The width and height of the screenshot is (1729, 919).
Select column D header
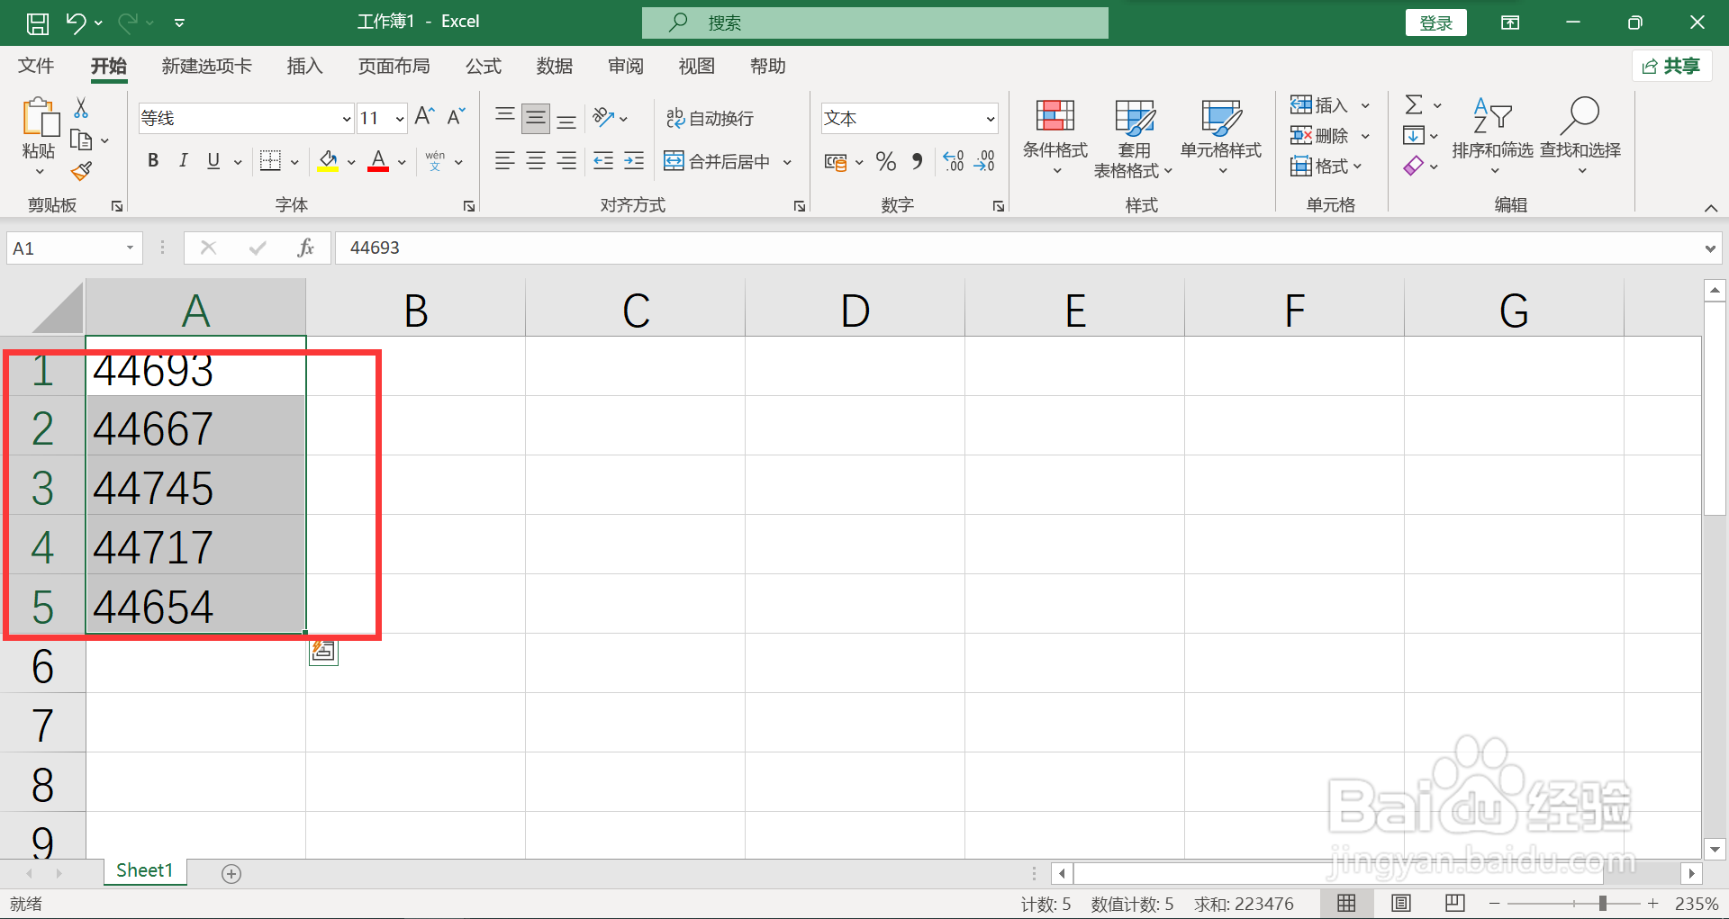click(x=855, y=311)
